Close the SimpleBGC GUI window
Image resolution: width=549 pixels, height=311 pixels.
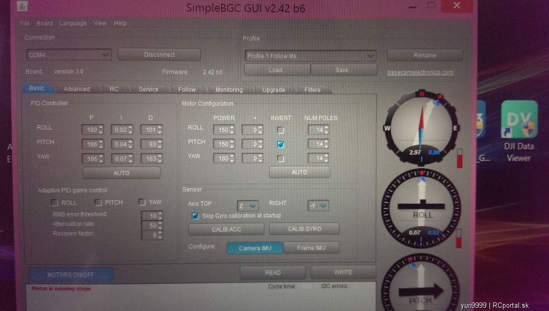pos(457,5)
